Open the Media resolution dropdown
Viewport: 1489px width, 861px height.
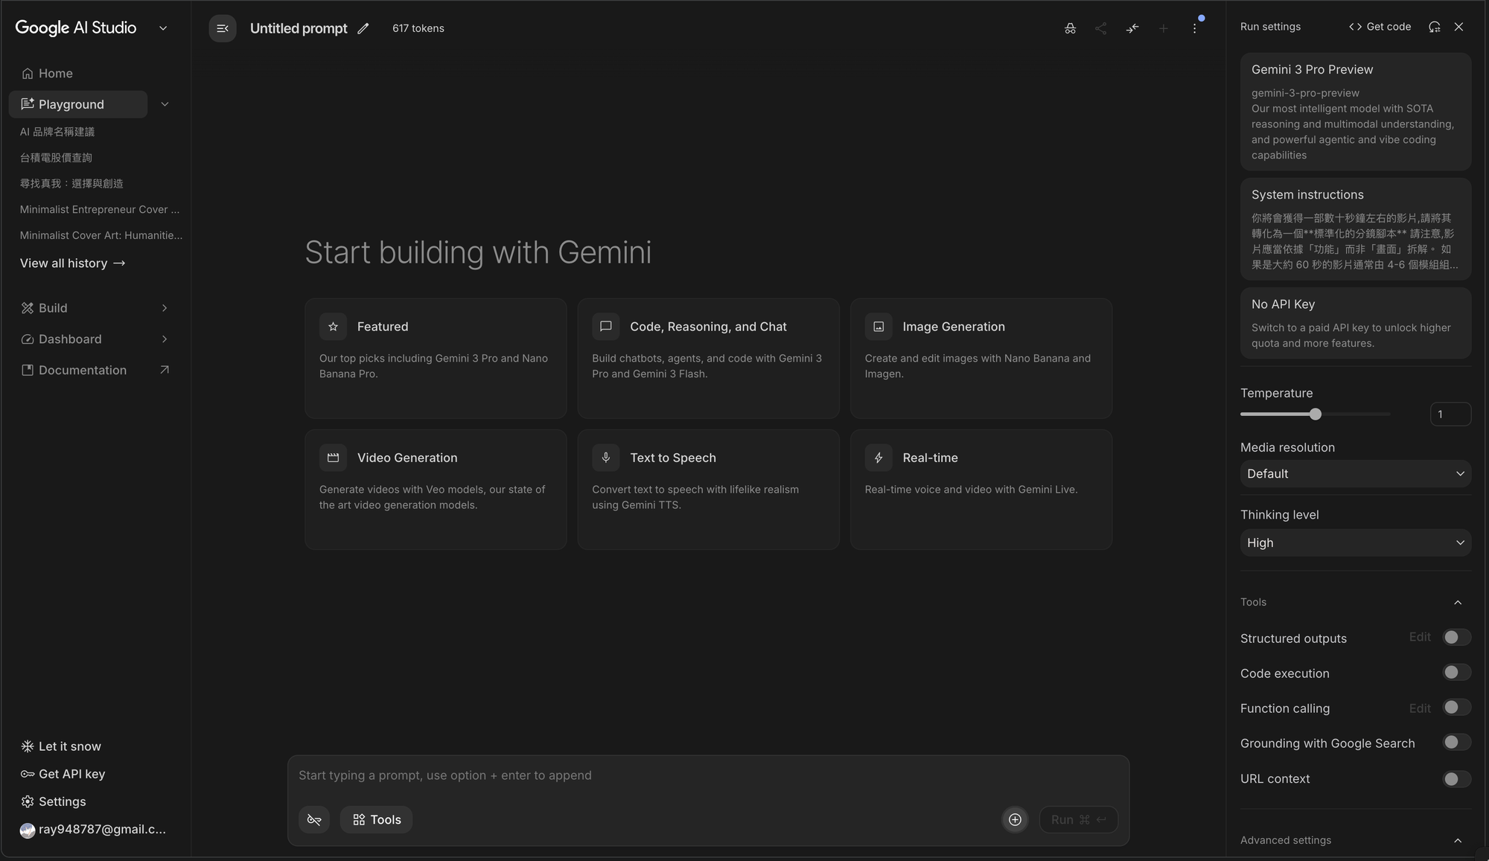[1355, 474]
